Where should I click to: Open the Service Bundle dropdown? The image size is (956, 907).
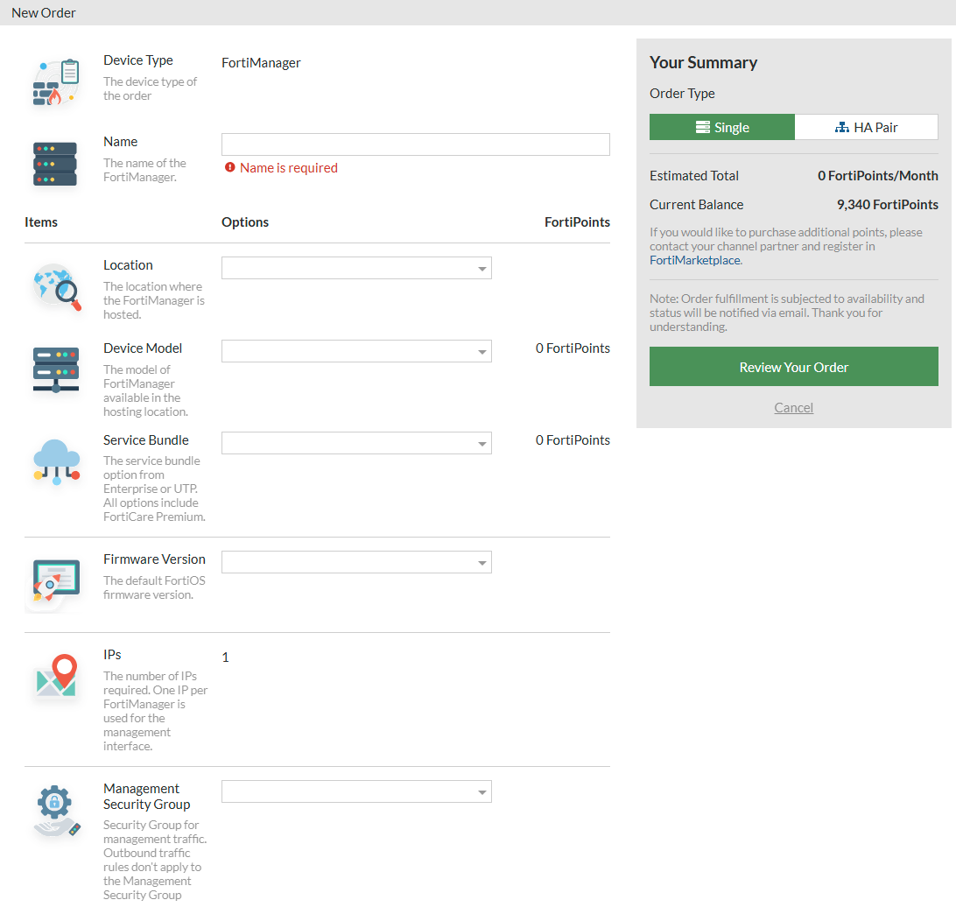coord(356,443)
